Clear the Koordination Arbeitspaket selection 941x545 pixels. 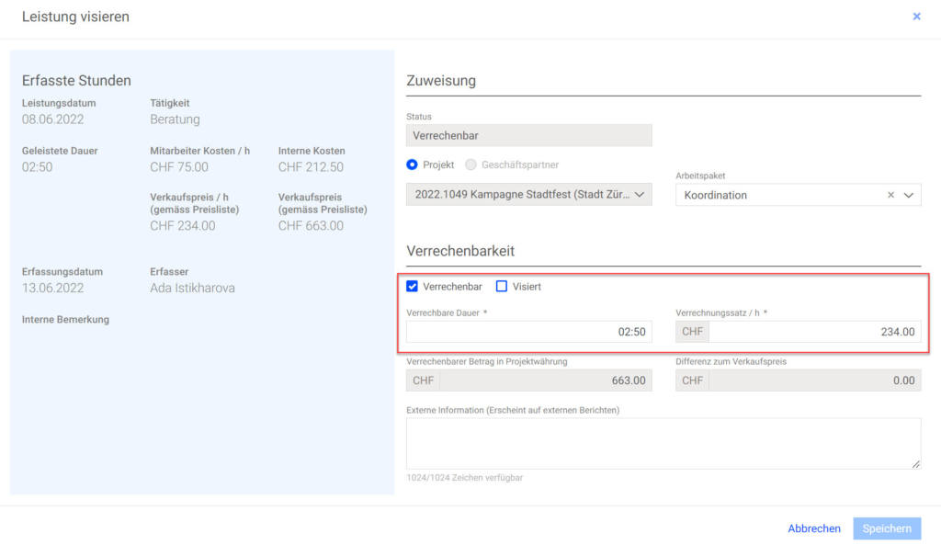(890, 195)
